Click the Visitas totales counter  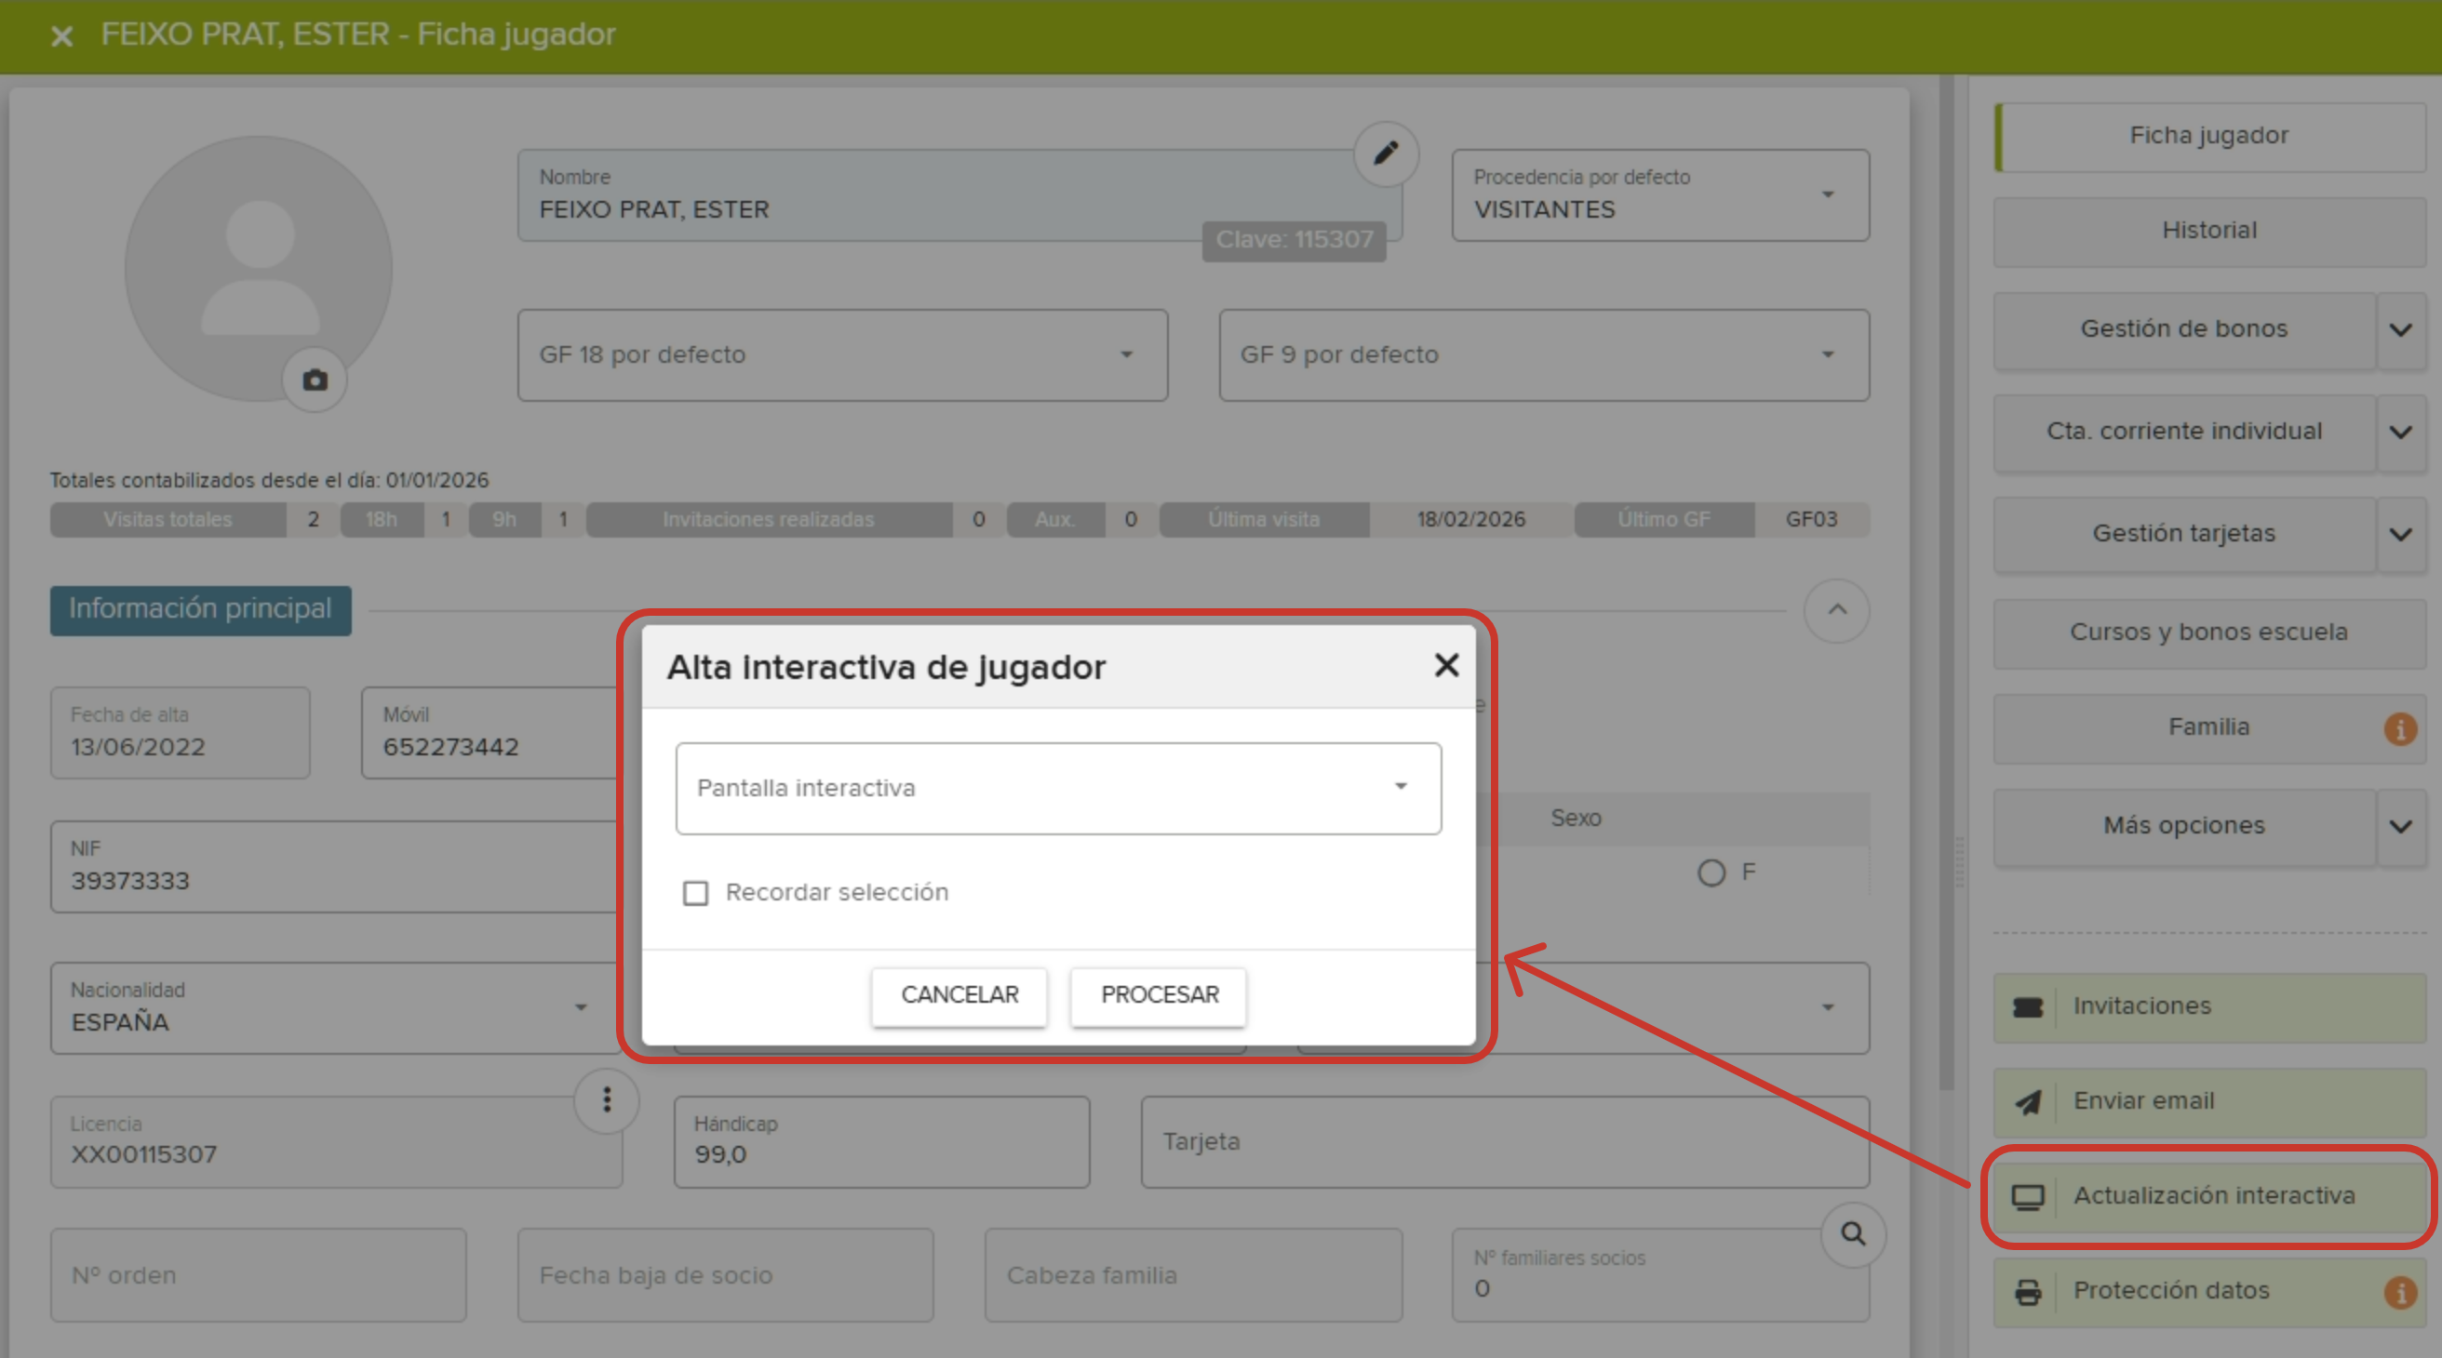click(195, 520)
